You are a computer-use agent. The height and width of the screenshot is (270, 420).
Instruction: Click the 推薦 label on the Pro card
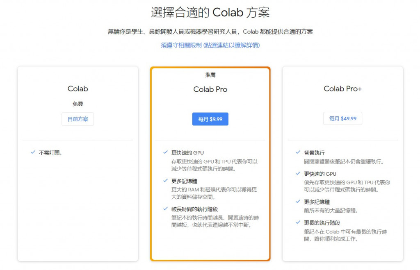pyautogui.click(x=210, y=75)
